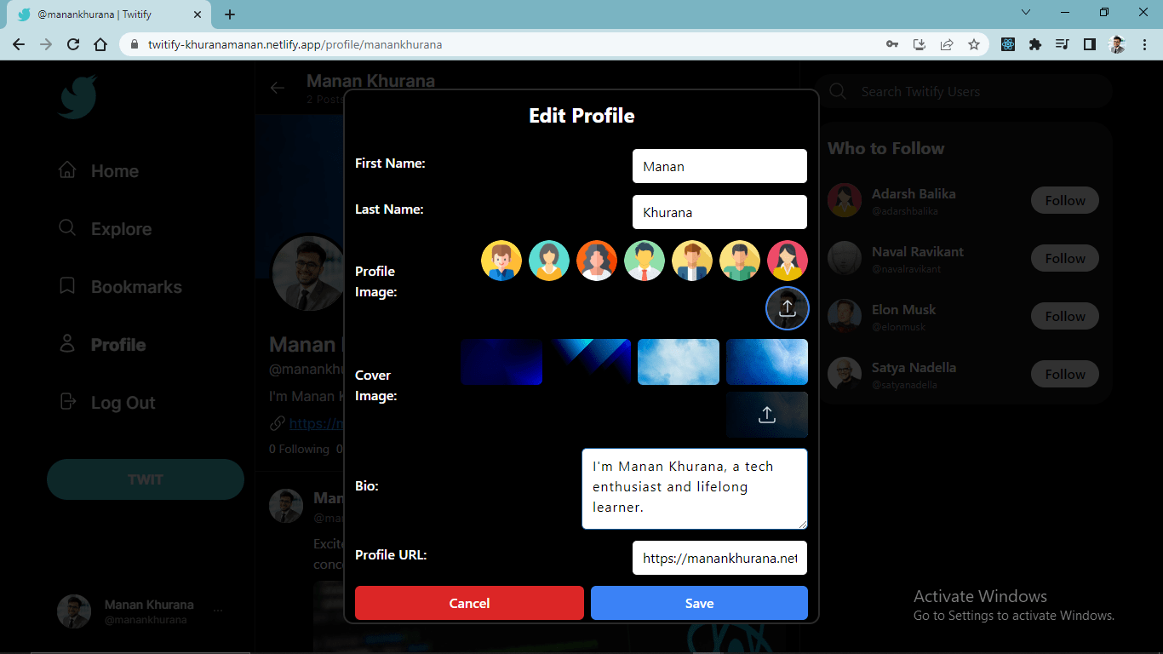The height and width of the screenshot is (654, 1163).
Task: Click the Log Out icon
Action: [67, 402]
